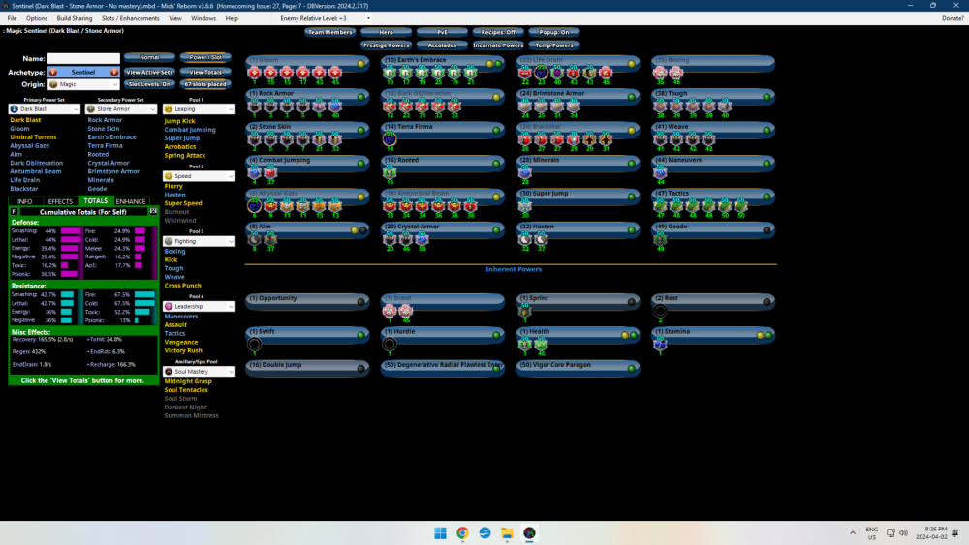This screenshot has width=969, height=545.
Task: Click Sprint's enhancement slot
Action: pos(524,311)
